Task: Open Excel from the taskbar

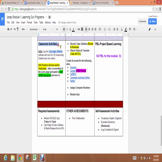Action: click(x=35, y=158)
